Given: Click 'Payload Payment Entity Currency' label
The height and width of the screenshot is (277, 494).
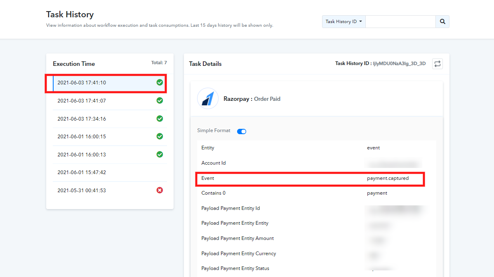Looking at the screenshot, I should pos(238,254).
